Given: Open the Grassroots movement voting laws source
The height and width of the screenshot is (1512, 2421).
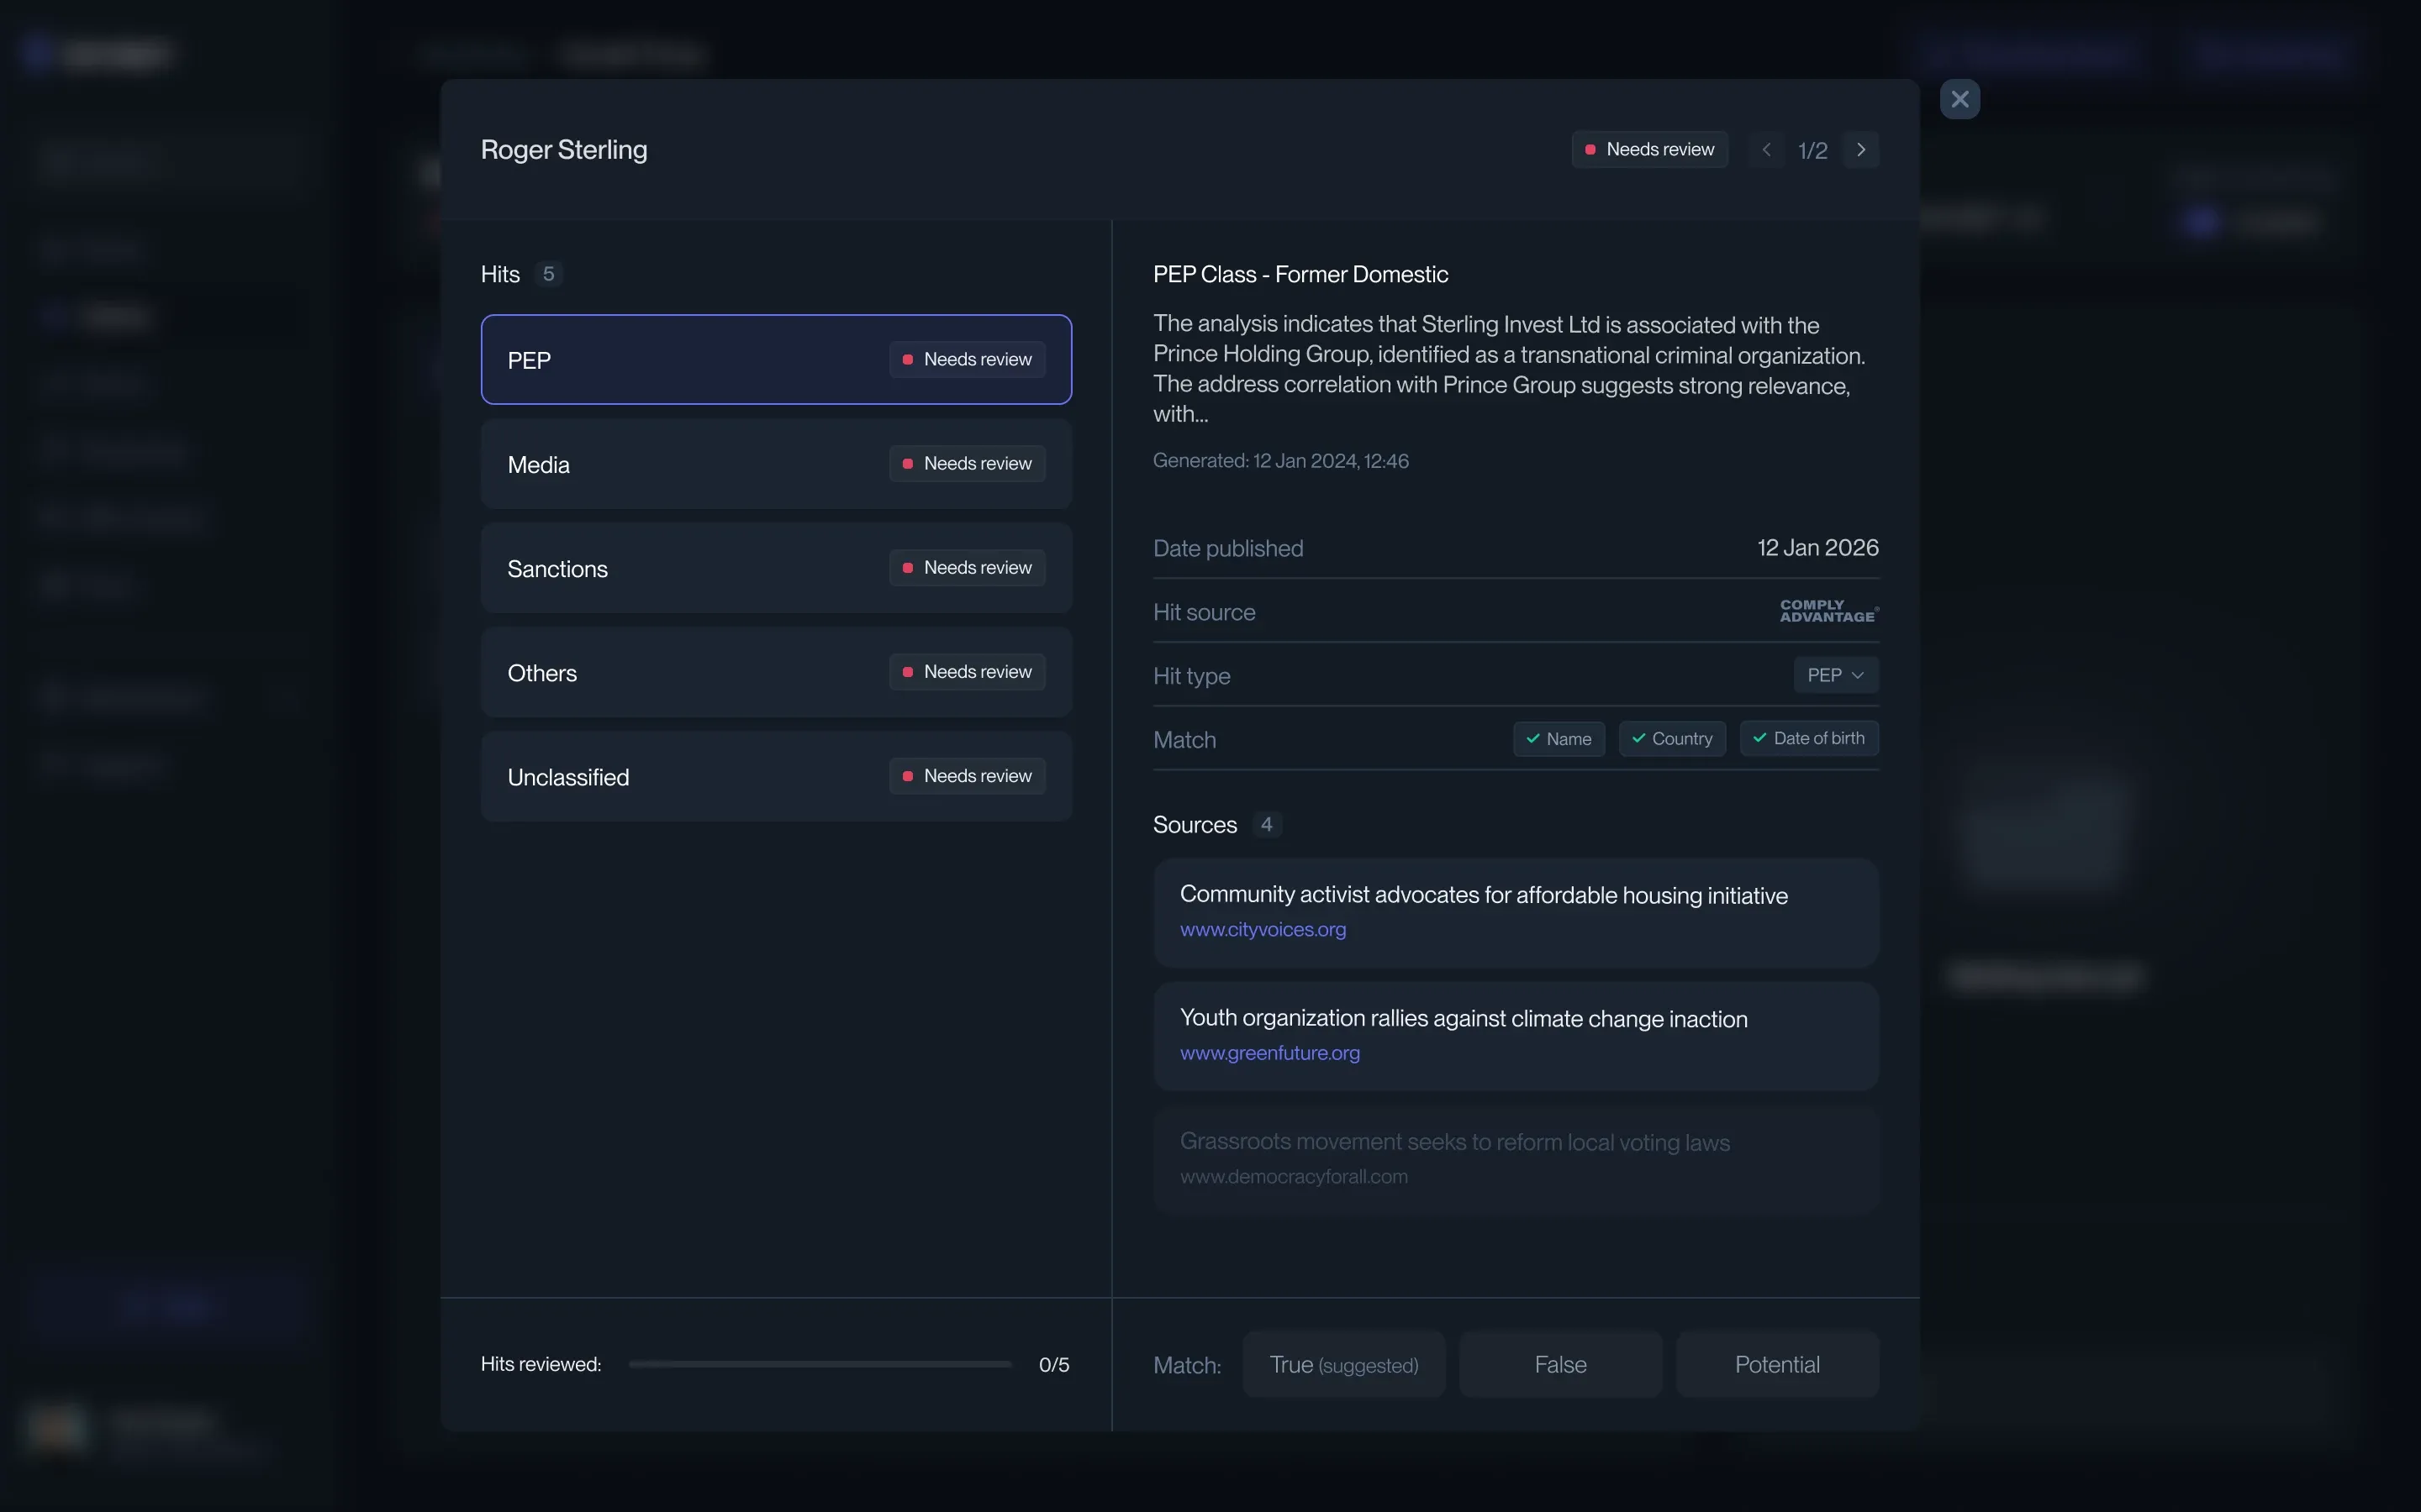Looking at the screenshot, I should pos(1516,1160).
